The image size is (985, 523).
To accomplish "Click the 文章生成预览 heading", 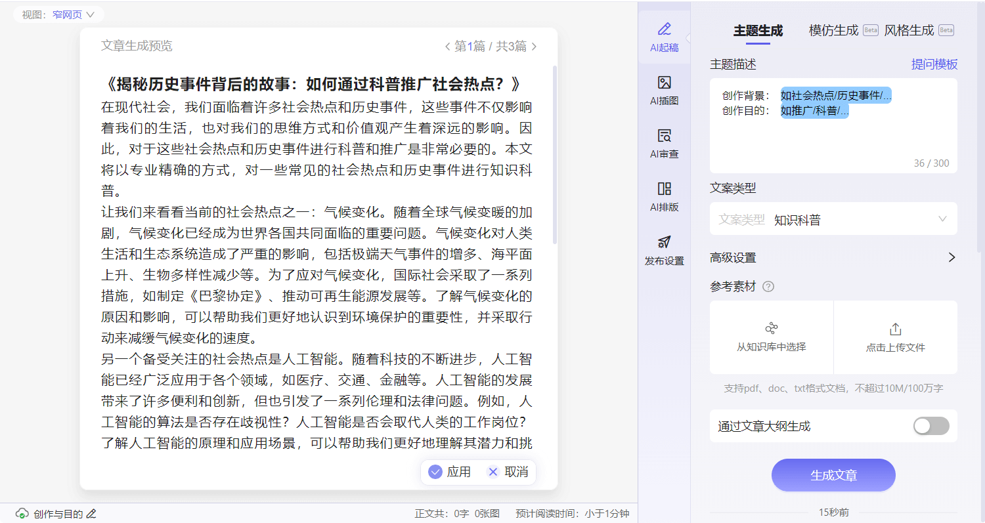I will pyautogui.click(x=137, y=46).
